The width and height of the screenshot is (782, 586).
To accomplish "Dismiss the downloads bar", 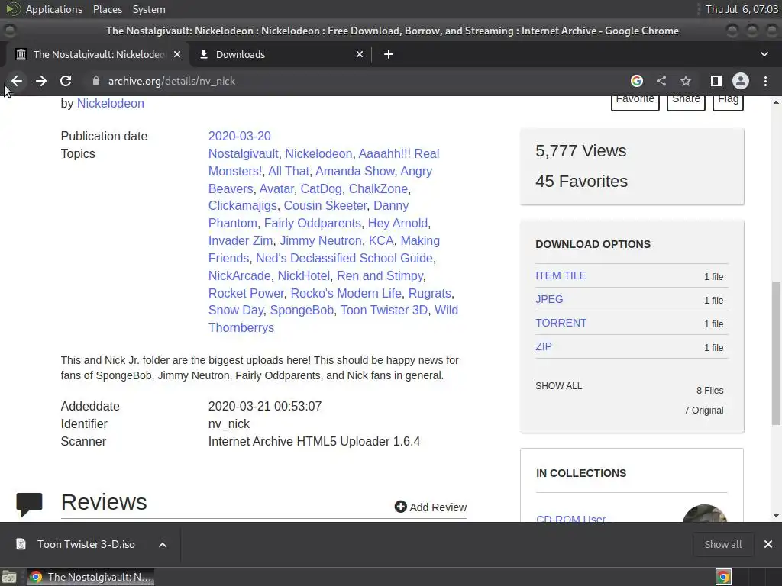I will point(768,544).
